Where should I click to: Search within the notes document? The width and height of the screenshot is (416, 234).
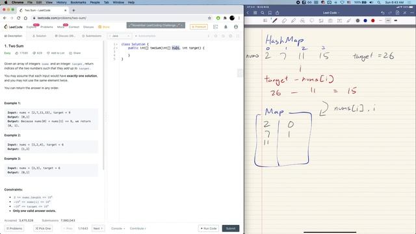point(263,13)
